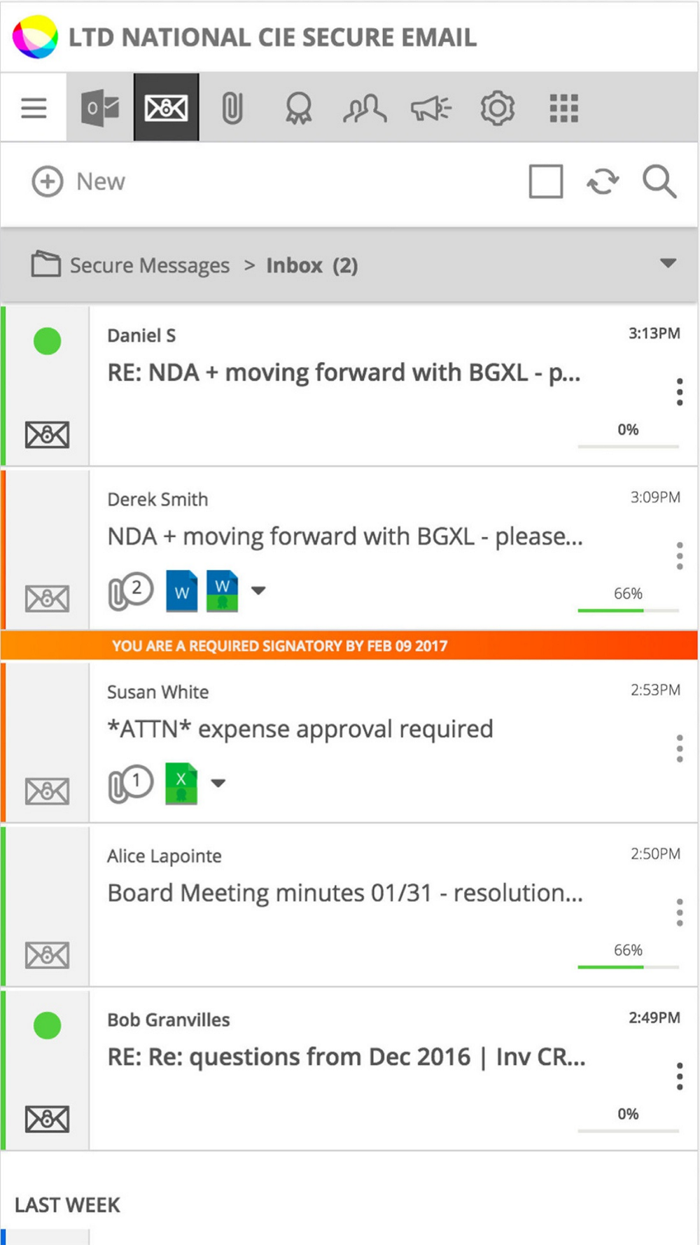
Task: Open the contacts people icon
Action: coord(365,109)
